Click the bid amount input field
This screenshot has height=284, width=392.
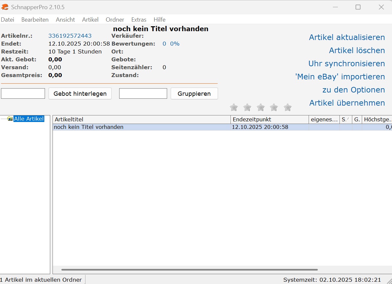[x=23, y=93]
